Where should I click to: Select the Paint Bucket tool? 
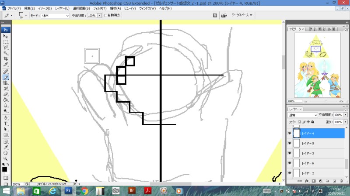[6, 100]
